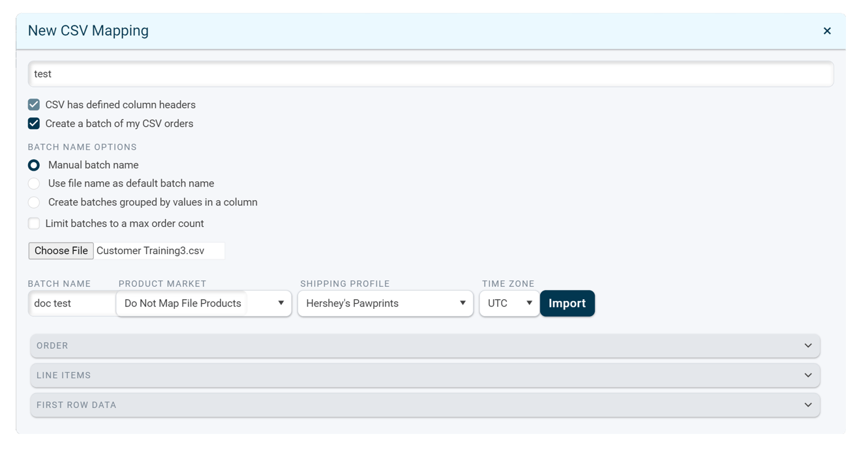Close the New CSV Mapping dialog
The height and width of the screenshot is (451, 861).
tap(827, 31)
